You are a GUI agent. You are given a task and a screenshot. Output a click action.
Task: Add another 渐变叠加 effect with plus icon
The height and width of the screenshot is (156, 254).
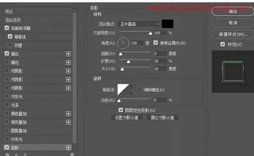coord(68,122)
